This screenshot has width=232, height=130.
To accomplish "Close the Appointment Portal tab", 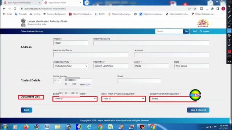I will click(80, 3).
